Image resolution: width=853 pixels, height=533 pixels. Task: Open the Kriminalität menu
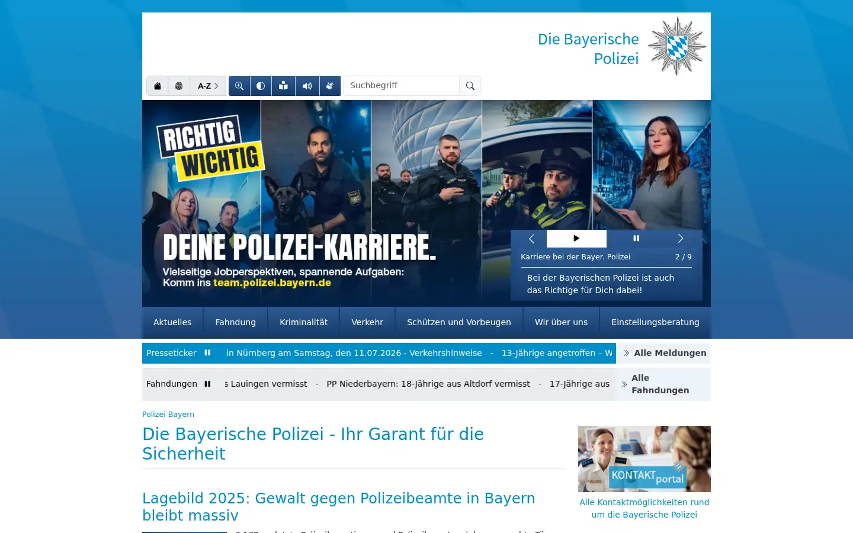pos(304,322)
